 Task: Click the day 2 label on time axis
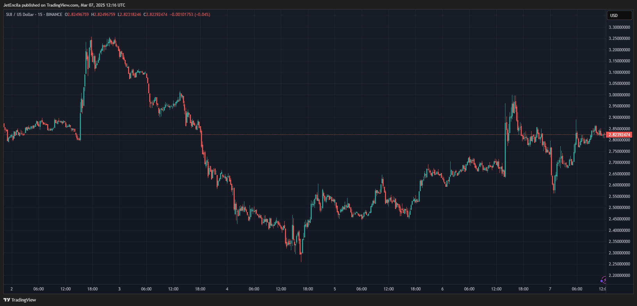[11, 289]
